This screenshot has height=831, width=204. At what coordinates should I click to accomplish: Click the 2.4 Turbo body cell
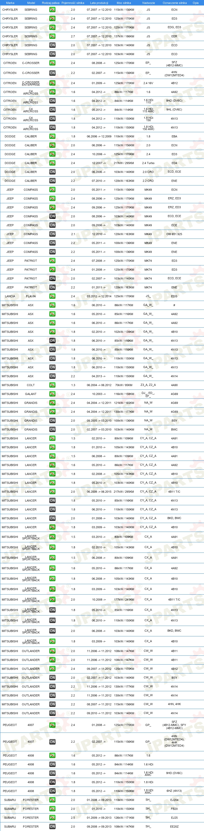tap(148, 163)
